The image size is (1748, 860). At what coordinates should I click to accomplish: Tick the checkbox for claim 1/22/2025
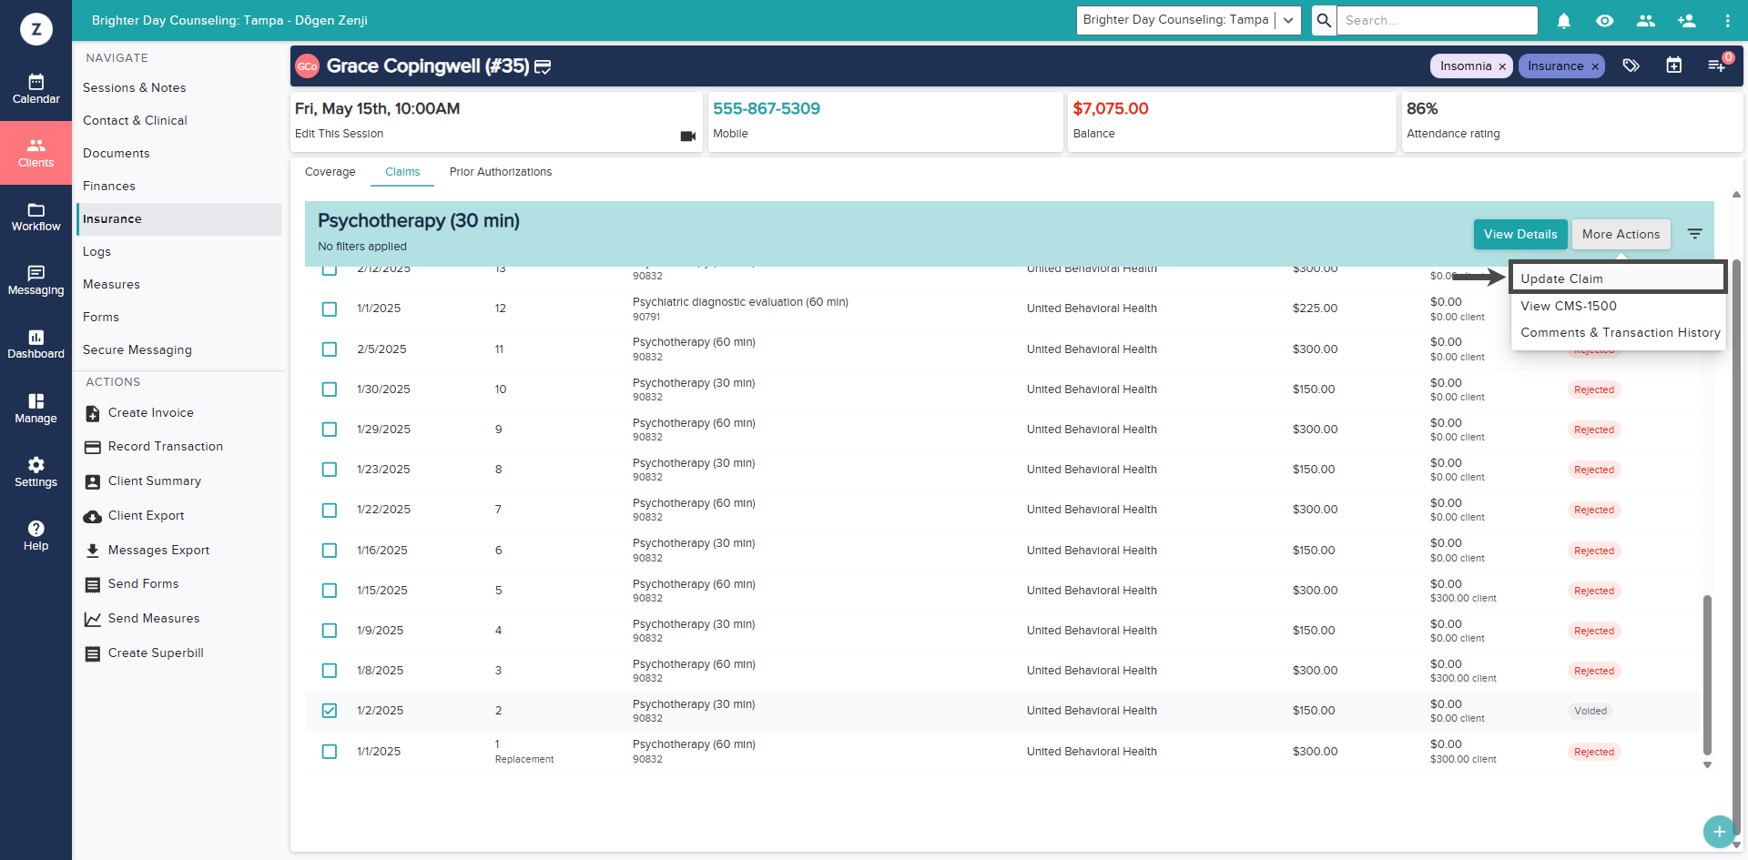click(330, 511)
